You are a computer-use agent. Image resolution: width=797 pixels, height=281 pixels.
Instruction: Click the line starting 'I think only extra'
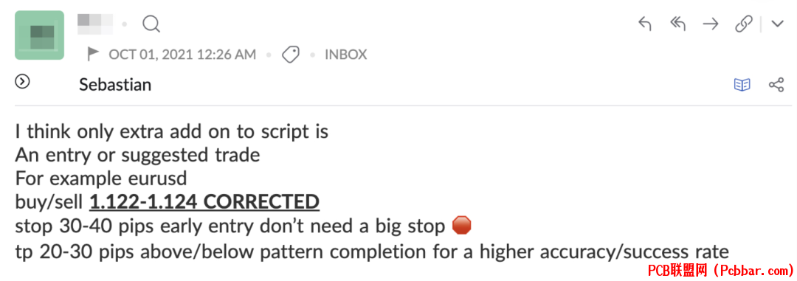pos(172,131)
